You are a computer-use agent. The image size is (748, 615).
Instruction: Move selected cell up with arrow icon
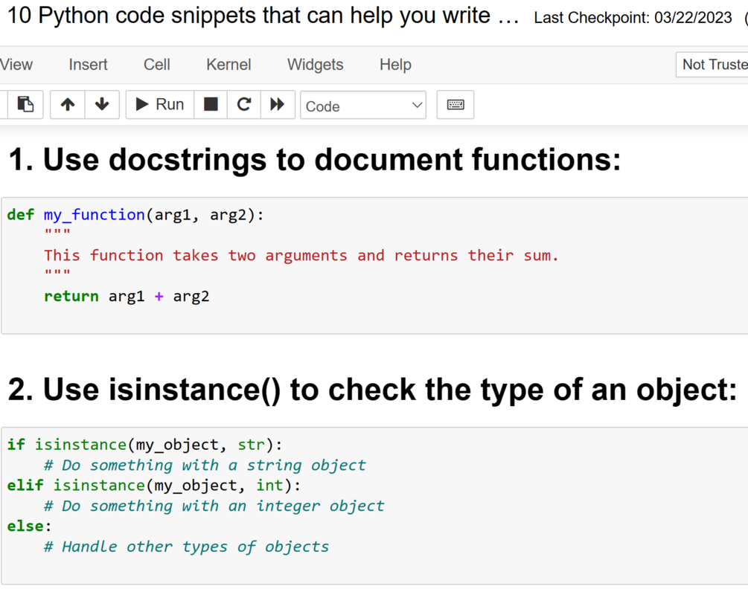tap(68, 105)
